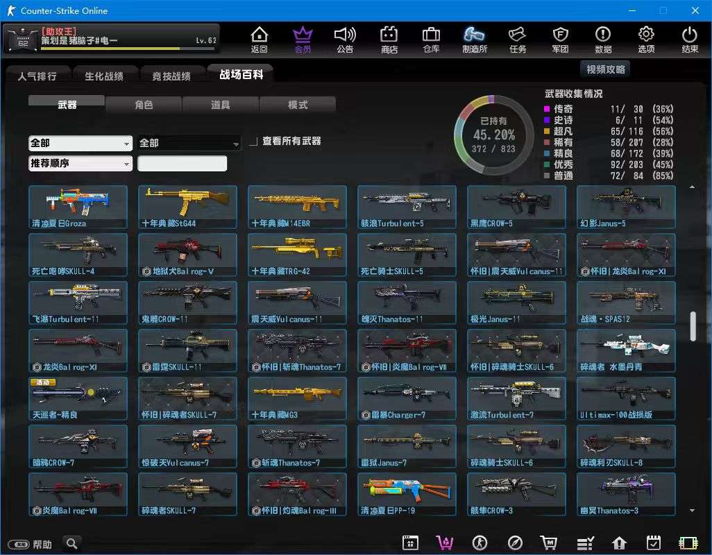Open the 任务 missions icon
712x555 pixels.
click(518, 40)
